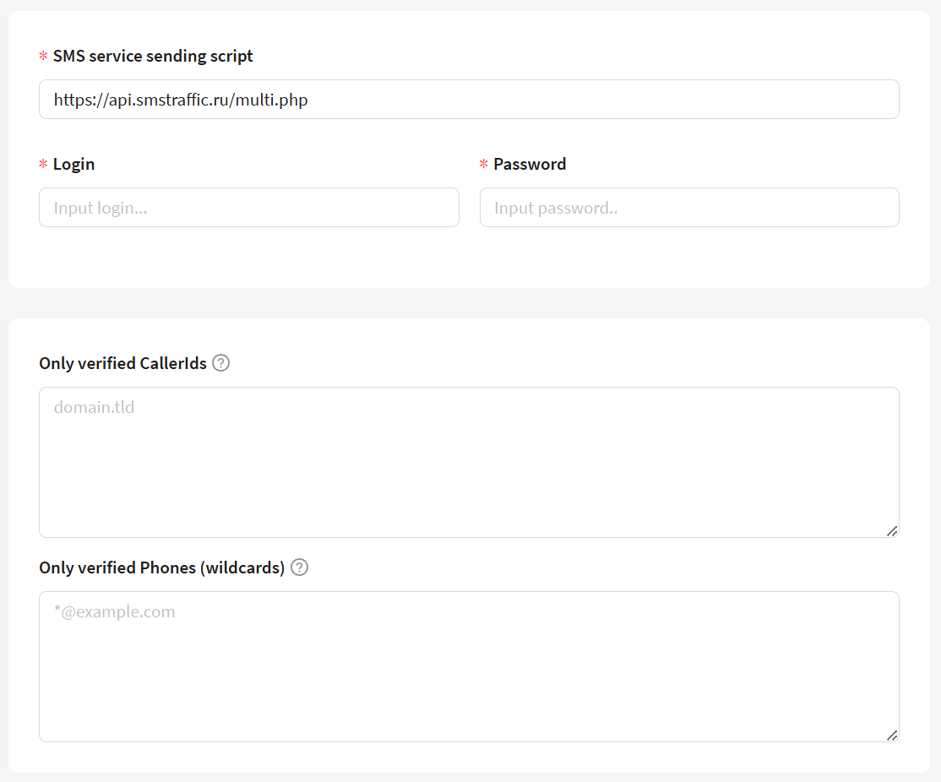Click the "Login" field label
The image size is (941, 782).
tap(74, 165)
